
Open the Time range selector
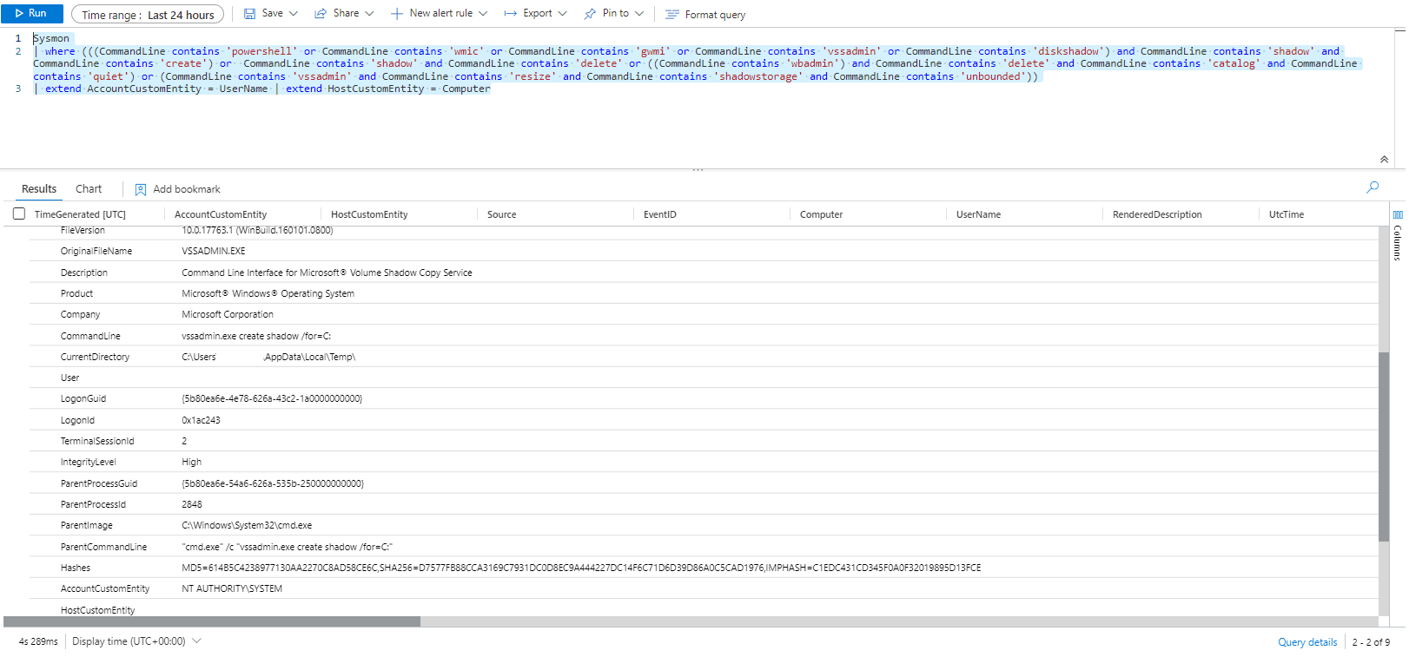(x=148, y=15)
